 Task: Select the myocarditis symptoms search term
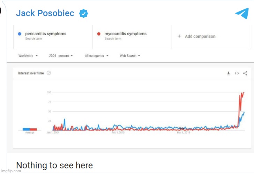click(125, 34)
